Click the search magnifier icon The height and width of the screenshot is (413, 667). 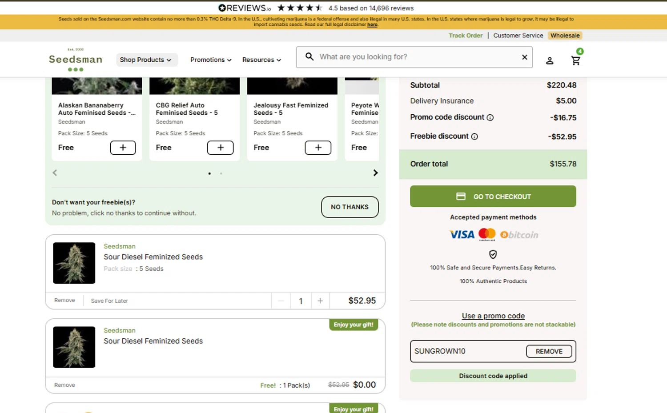pos(309,56)
